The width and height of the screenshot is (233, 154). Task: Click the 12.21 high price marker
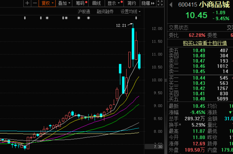coord(121,25)
